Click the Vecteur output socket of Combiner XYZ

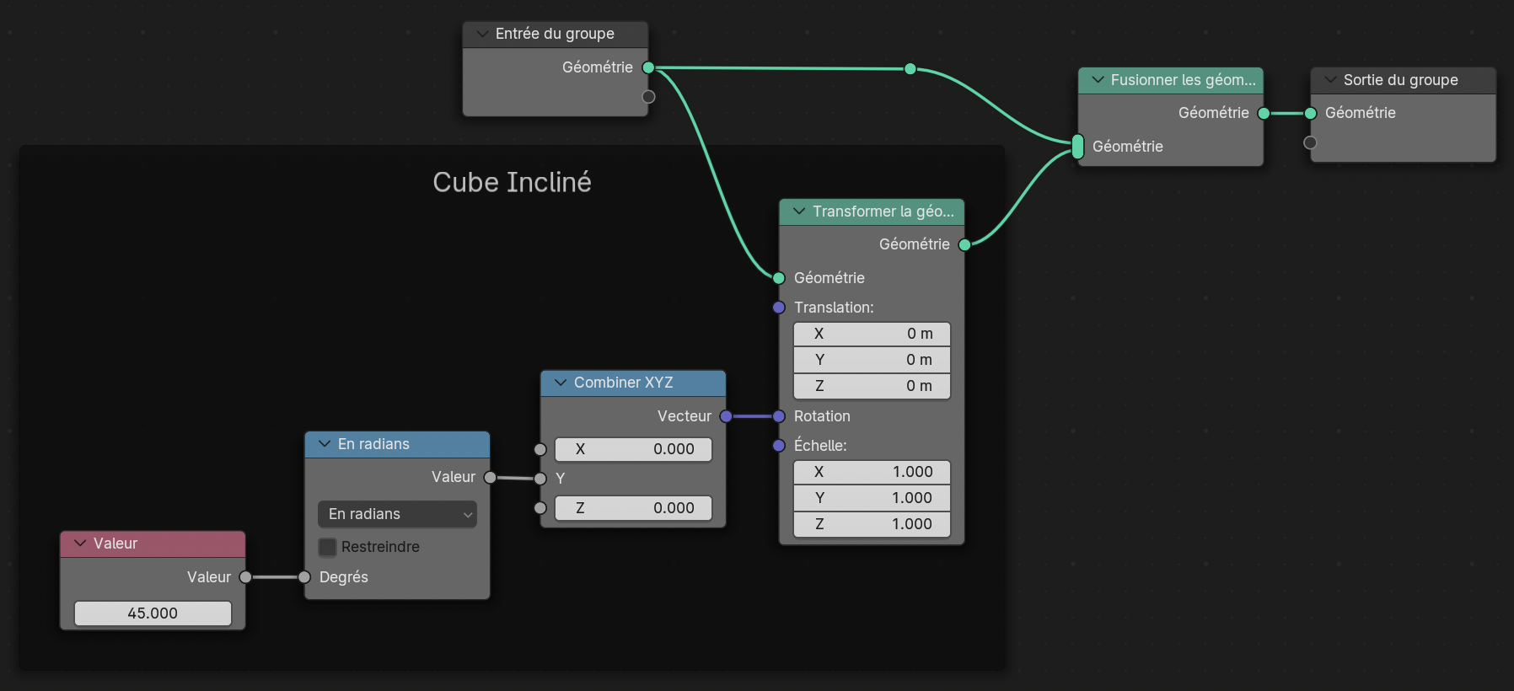pyautogui.click(x=726, y=416)
